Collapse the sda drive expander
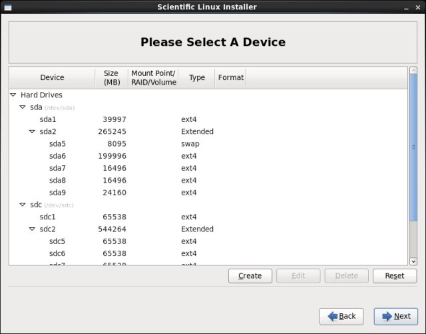The height and width of the screenshot is (334, 426). tap(23, 107)
